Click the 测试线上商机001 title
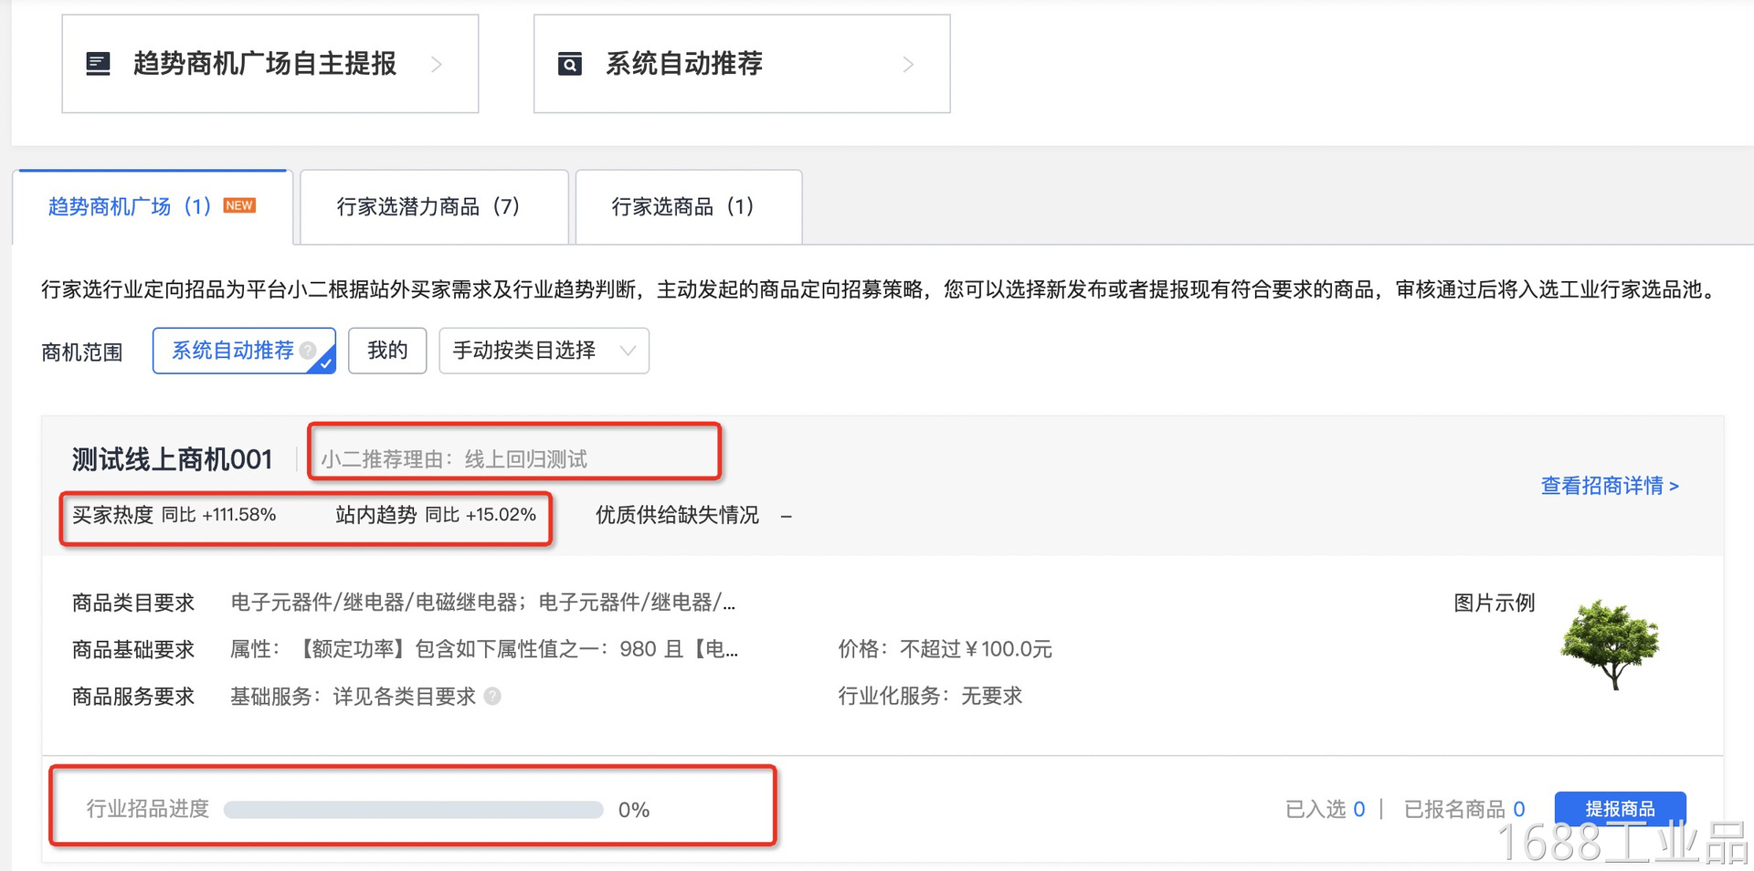1754x871 pixels. [173, 459]
